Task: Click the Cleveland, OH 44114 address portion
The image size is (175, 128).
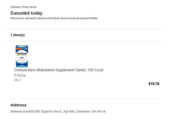Action: [91, 112]
